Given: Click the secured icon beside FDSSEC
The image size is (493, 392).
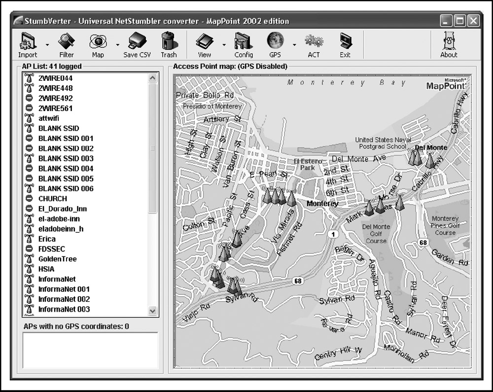Looking at the screenshot, I should click(x=29, y=249).
